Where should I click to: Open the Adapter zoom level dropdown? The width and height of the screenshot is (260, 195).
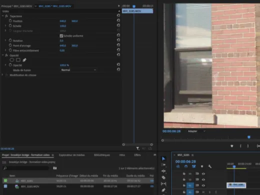pyautogui.click(x=196, y=131)
